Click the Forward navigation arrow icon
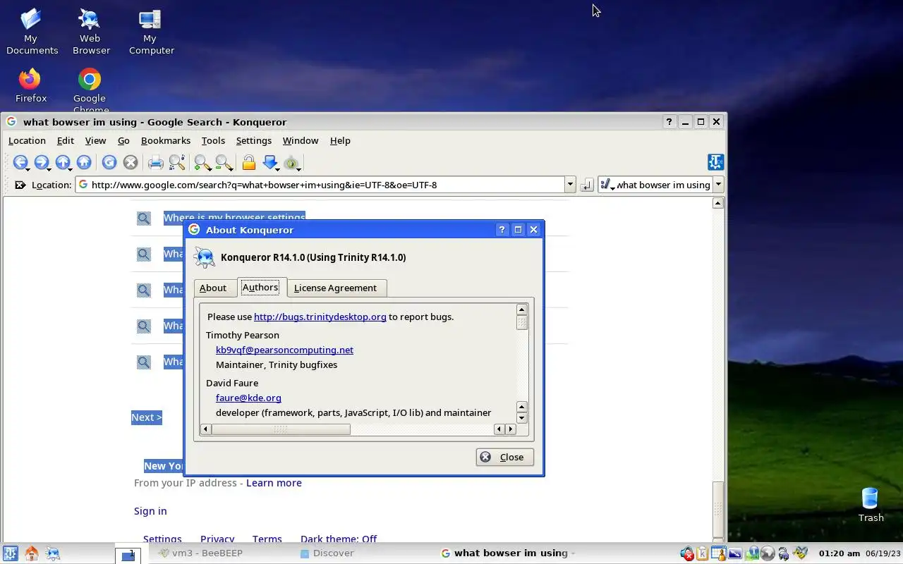 point(41,162)
